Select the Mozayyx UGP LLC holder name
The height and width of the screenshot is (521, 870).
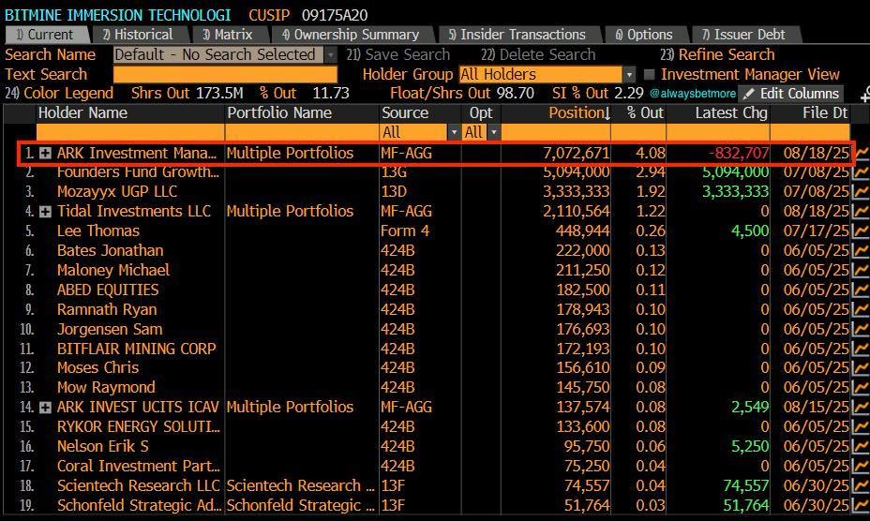pos(117,191)
